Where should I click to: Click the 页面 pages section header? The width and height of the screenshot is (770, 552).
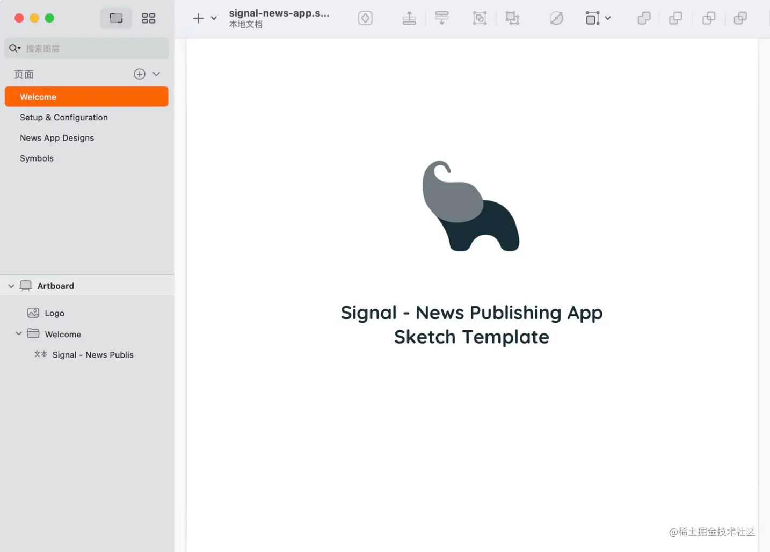click(x=24, y=75)
